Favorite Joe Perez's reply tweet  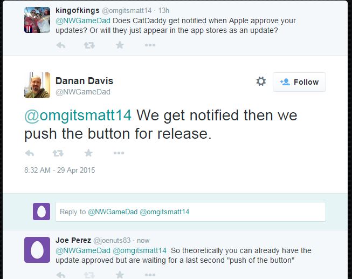tap(120, 275)
